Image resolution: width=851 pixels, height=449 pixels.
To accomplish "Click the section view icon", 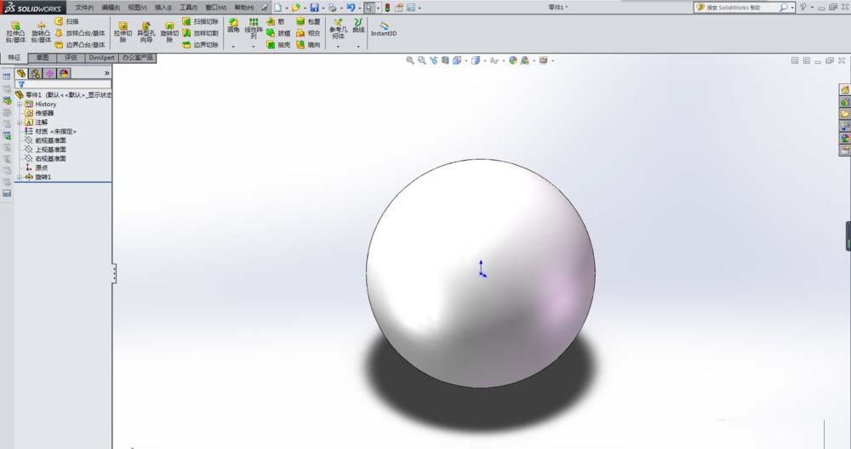I will [445, 60].
